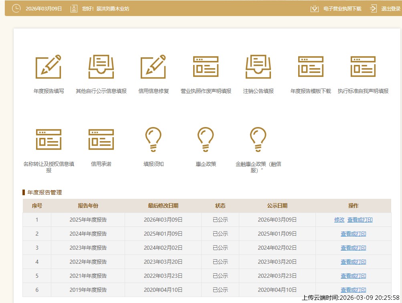Click the 年度报告模板下载 icon

[x=311, y=67]
